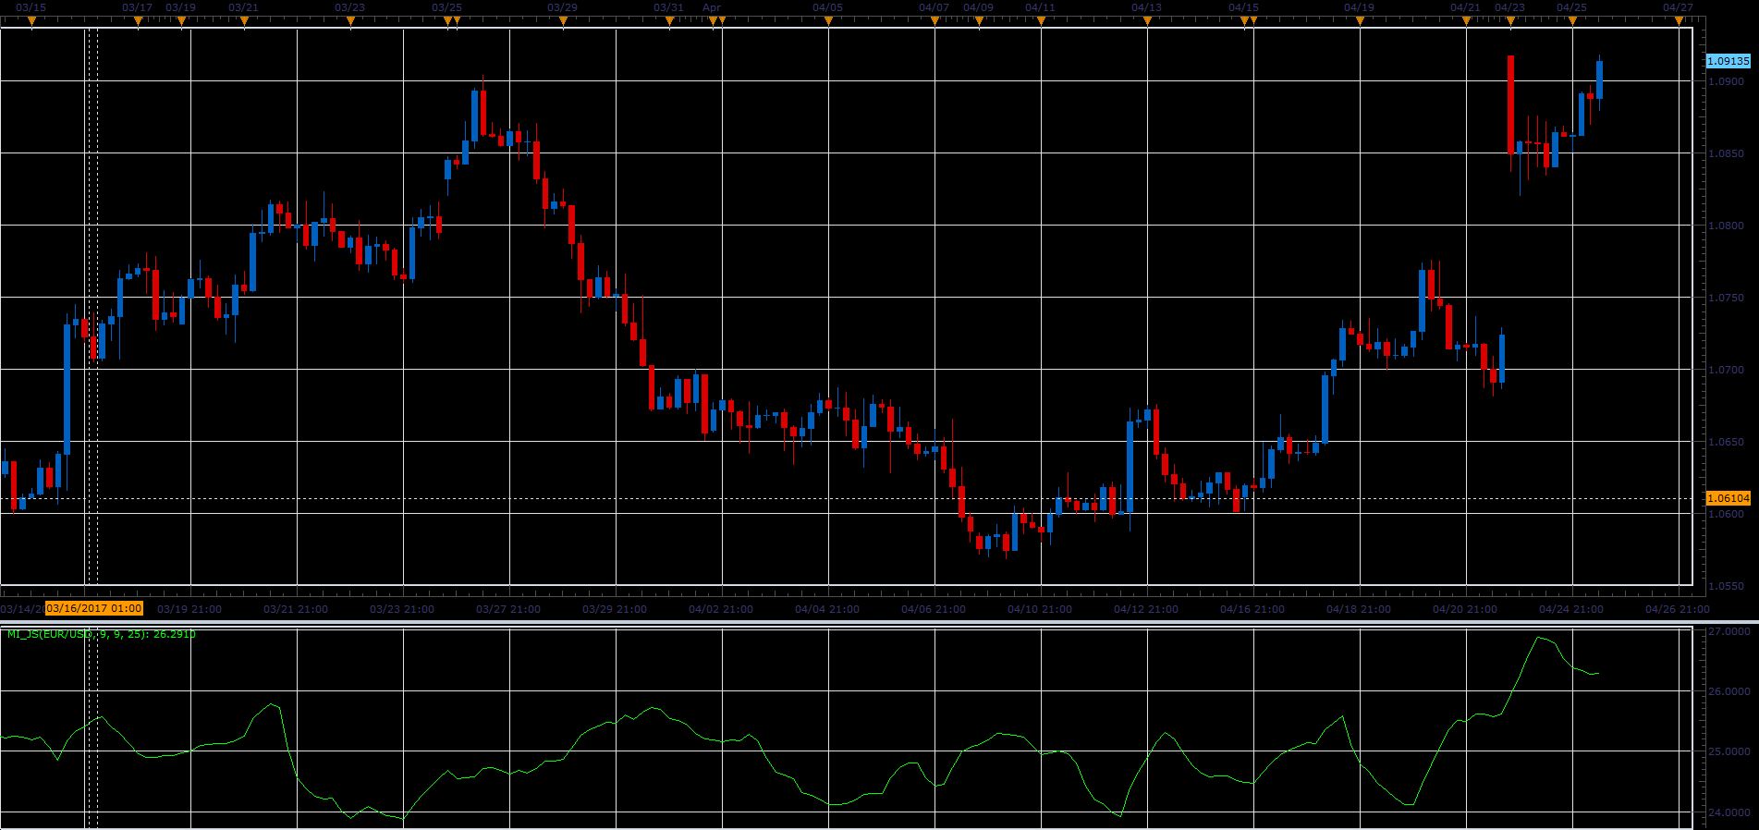Click the 04/10 21:00 label on time axis
This screenshot has width=1759, height=830.
(x=1040, y=609)
